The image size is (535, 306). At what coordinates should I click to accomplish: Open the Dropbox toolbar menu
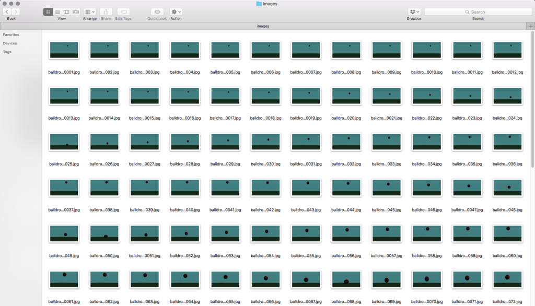[x=414, y=11]
